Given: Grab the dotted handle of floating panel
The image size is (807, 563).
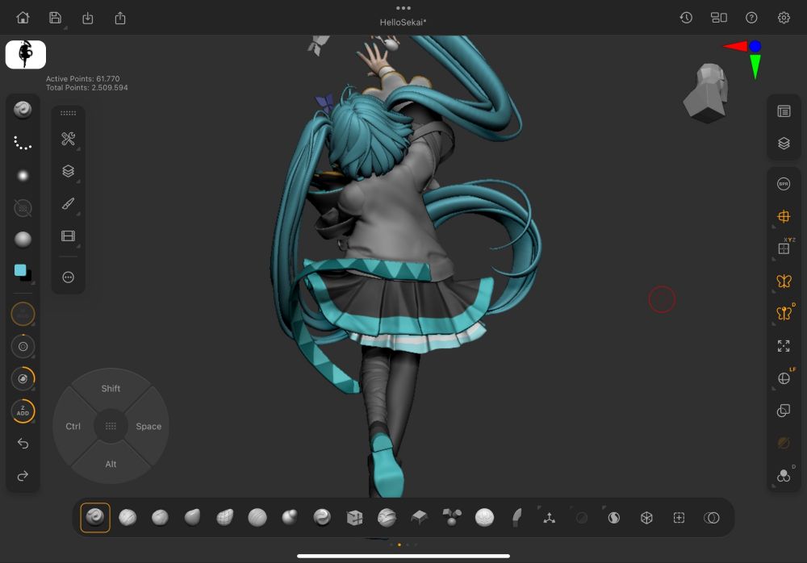Looking at the screenshot, I should (x=68, y=113).
